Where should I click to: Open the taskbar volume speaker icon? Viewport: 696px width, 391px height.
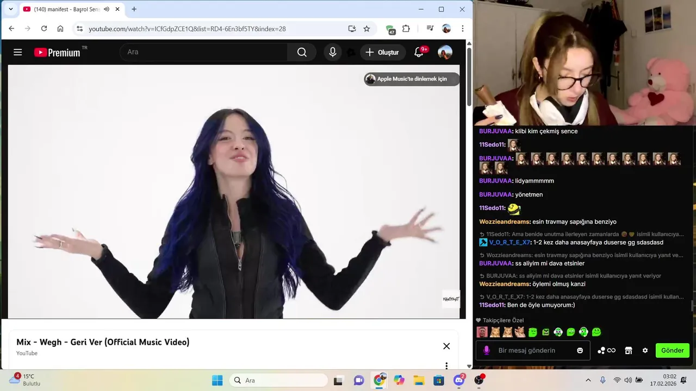(628, 380)
